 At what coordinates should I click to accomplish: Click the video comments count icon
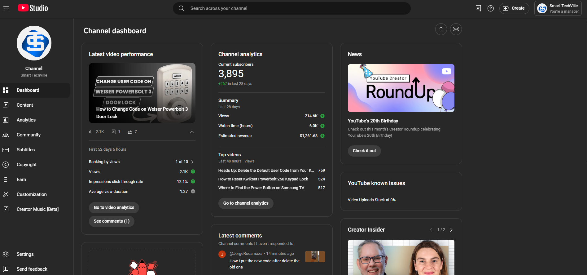114,132
